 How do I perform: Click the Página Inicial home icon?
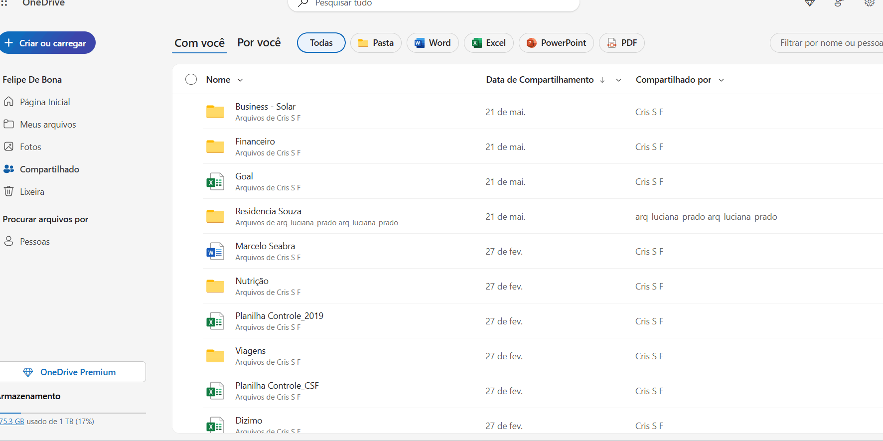coord(8,102)
